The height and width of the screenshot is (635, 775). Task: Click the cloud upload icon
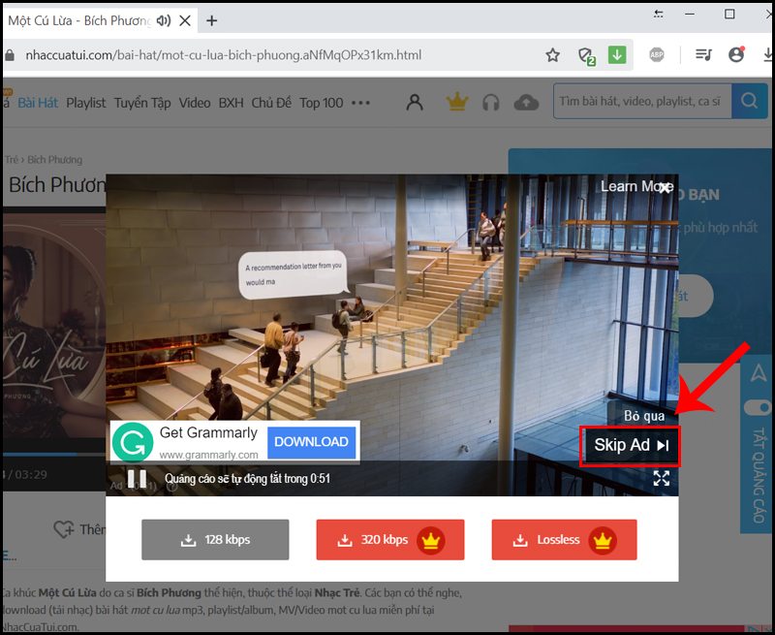coord(526,103)
